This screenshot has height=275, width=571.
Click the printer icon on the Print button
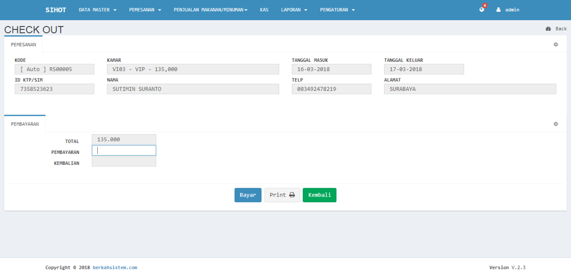click(x=291, y=195)
